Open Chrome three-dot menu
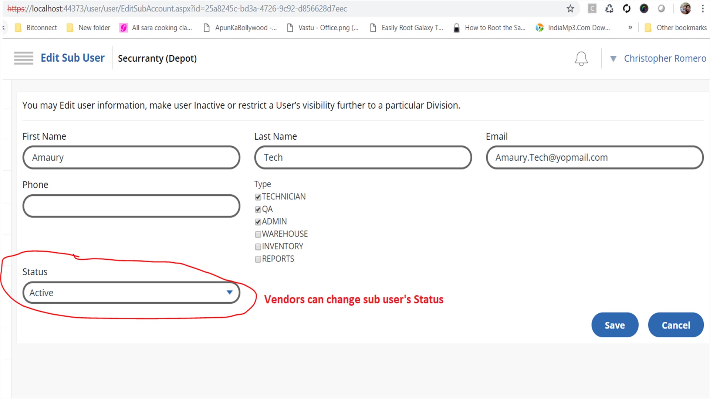This screenshot has height=399, width=710. pyautogui.click(x=703, y=8)
